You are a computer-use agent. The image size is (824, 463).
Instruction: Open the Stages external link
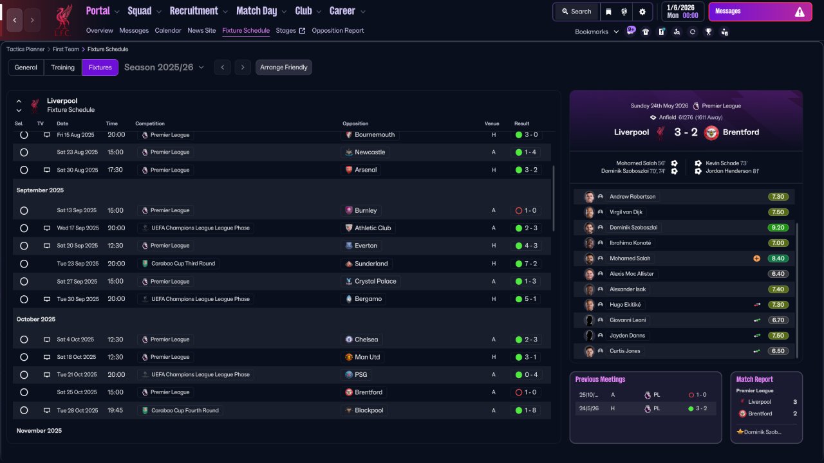pyautogui.click(x=290, y=31)
